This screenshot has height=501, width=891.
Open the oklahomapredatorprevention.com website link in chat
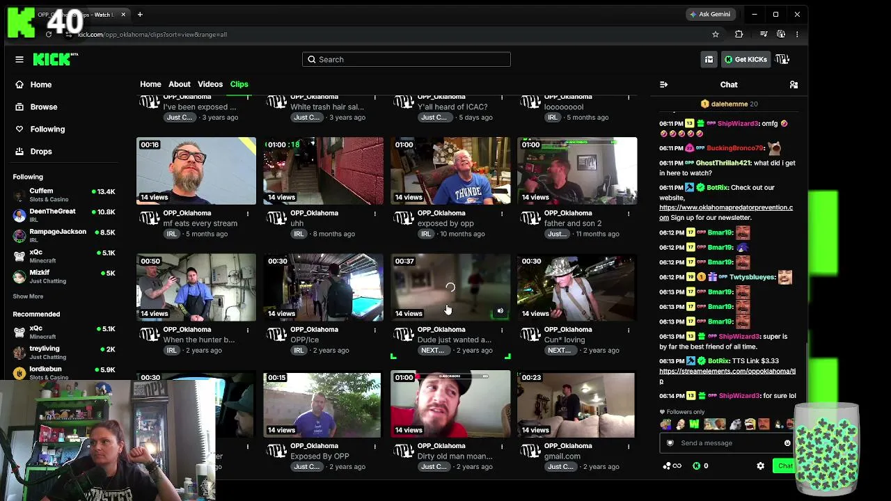click(726, 212)
